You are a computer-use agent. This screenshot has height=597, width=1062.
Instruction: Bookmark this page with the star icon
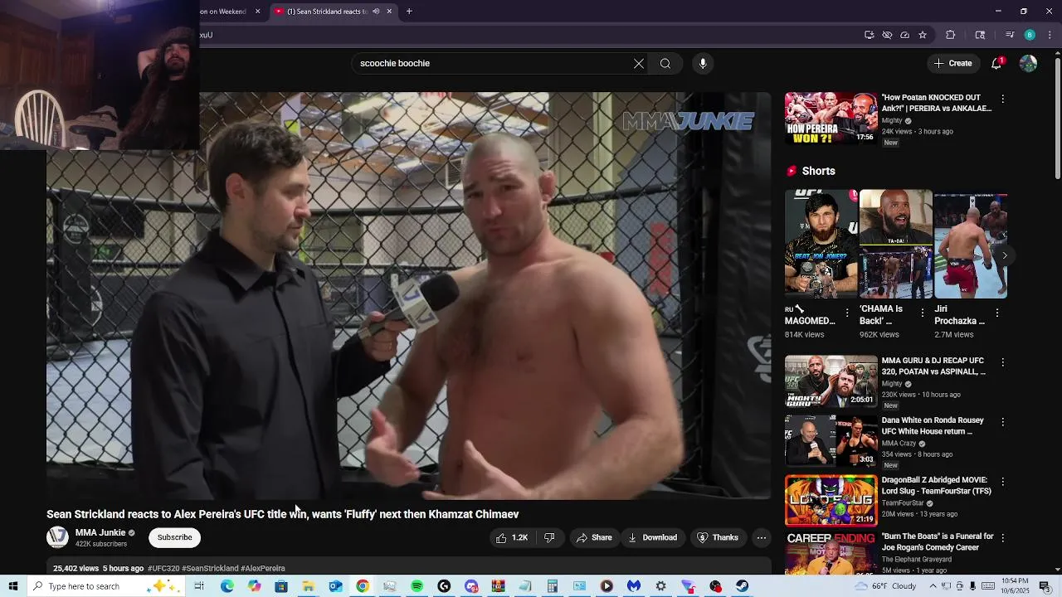(x=923, y=35)
